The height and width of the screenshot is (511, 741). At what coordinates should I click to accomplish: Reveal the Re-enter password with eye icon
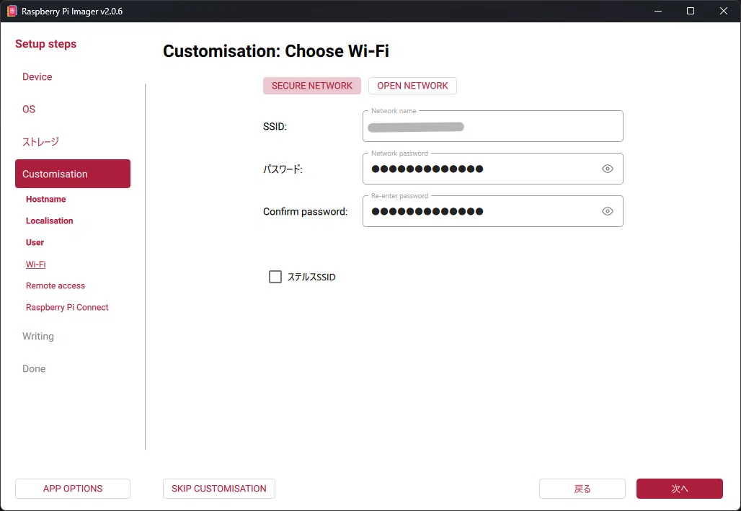pos(607,211)
